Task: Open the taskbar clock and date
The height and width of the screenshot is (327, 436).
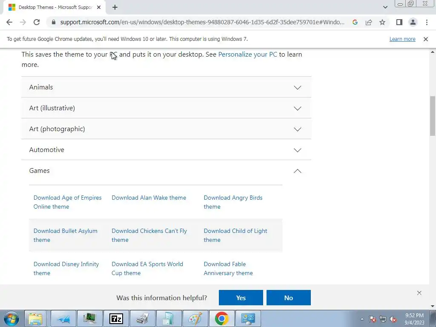Action: tap(414, 319)
